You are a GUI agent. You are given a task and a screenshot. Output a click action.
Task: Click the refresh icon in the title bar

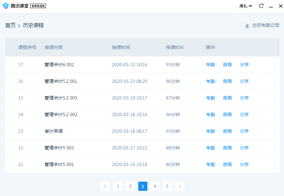(261, 6)
